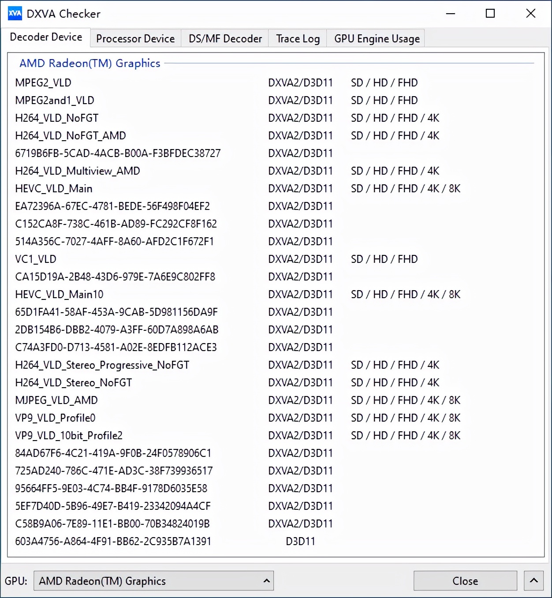Switch to the Decoder Device tab

[46, 37]
